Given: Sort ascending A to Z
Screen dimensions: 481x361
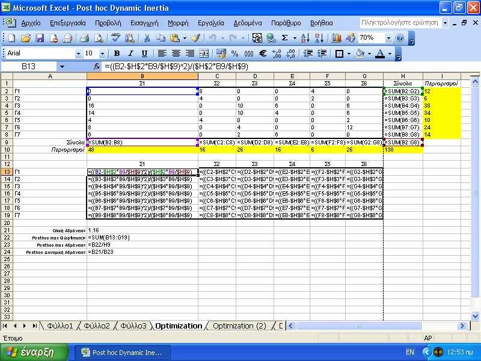Looking at the screenshot, I should [x=305, y=38].
